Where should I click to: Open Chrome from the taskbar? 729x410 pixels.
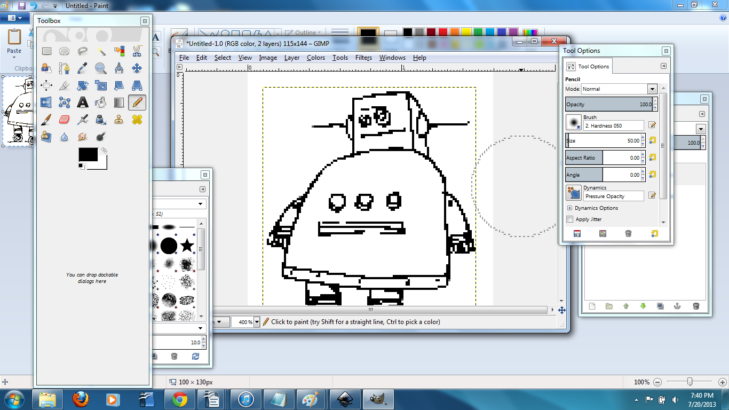tap(179, 399)
